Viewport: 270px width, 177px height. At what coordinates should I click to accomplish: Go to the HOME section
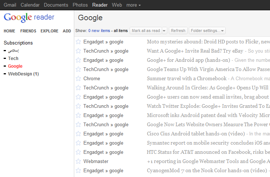[10, 31]
